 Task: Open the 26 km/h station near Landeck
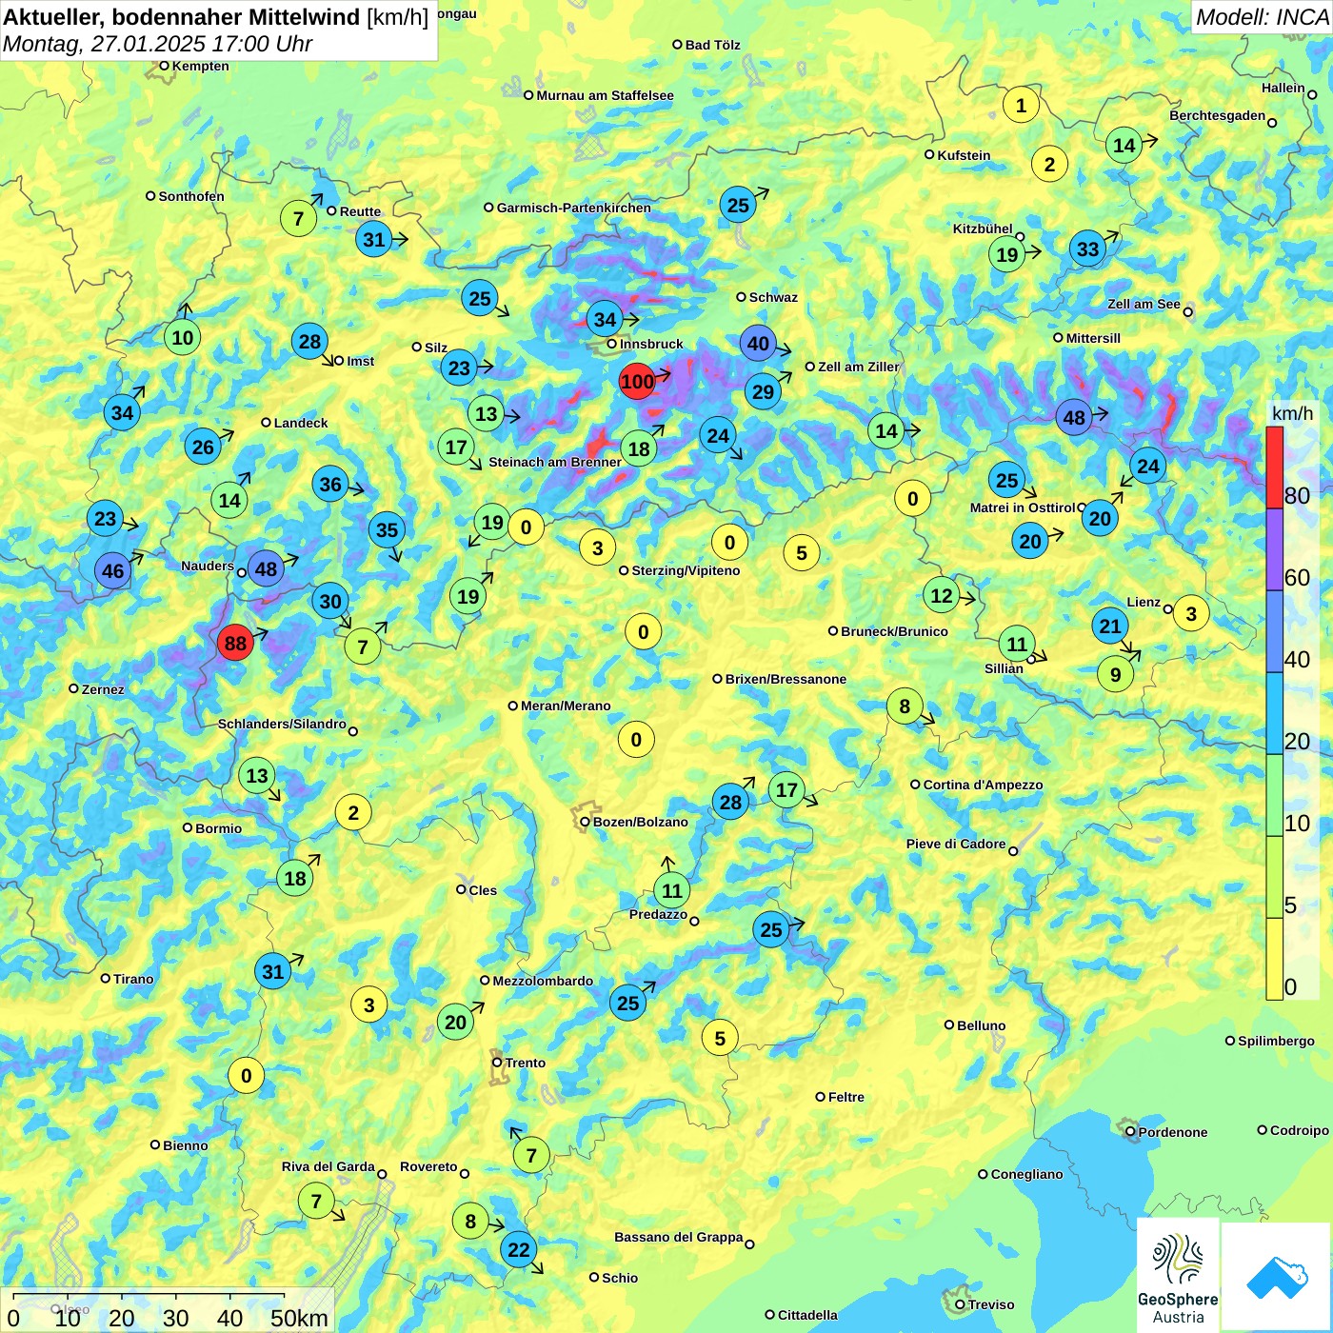pos(203,447)
